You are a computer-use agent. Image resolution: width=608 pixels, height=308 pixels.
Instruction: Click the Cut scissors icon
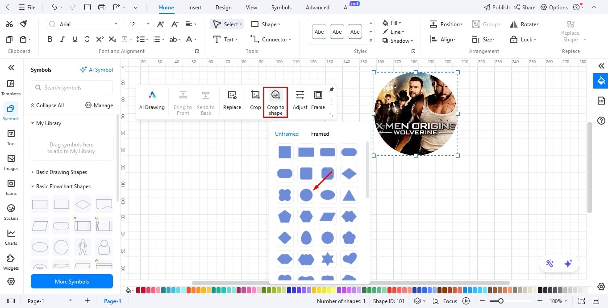click(x=9, y=24)
